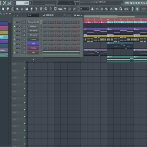Click the speech bubble icon
This screenshot has width=147, height=147.
[46, 9]
